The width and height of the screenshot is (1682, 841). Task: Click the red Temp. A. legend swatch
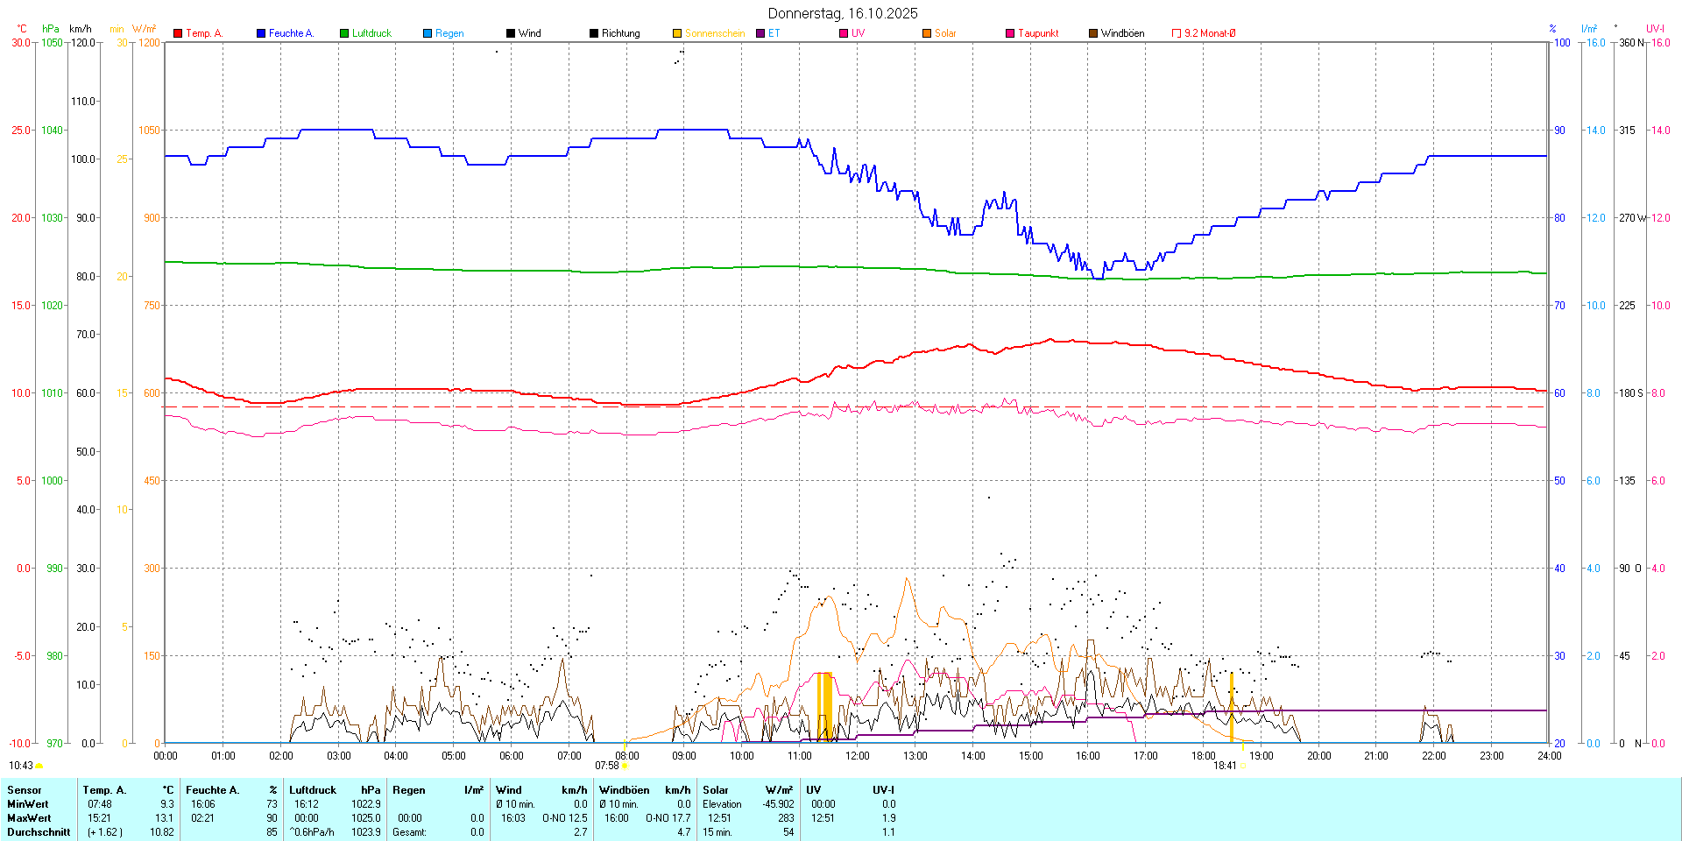pyautogui.click(x=178, y=33)
